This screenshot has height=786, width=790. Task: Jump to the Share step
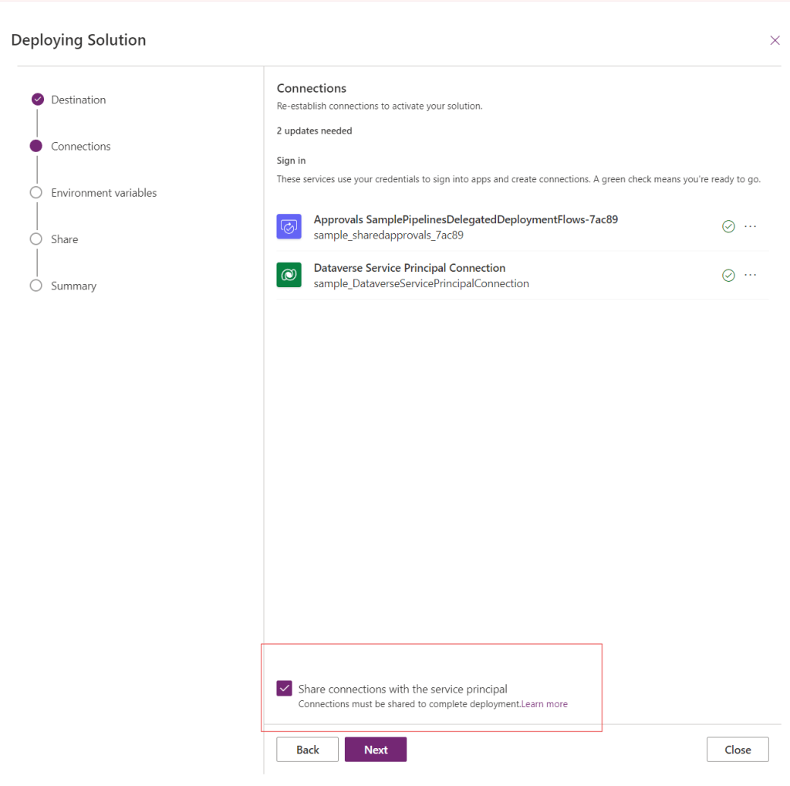pyautogui.click(x=65, y=239)
